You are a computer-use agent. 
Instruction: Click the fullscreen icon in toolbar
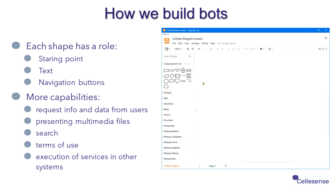[x=319, y=49]
